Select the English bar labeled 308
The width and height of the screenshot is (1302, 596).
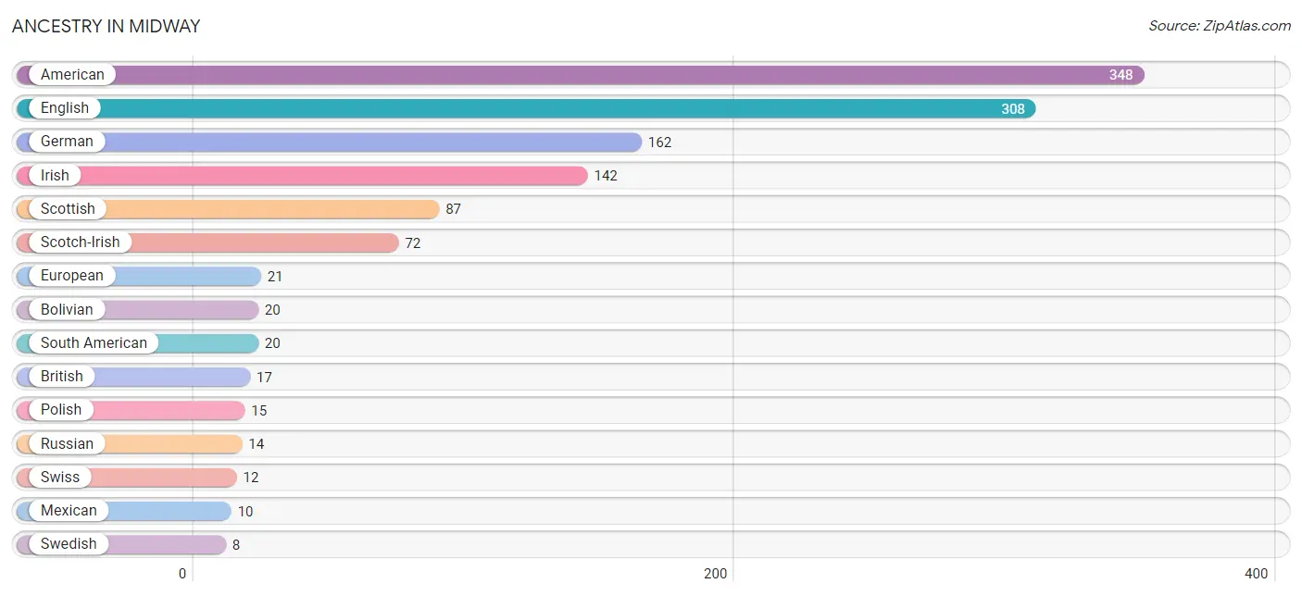526,108
